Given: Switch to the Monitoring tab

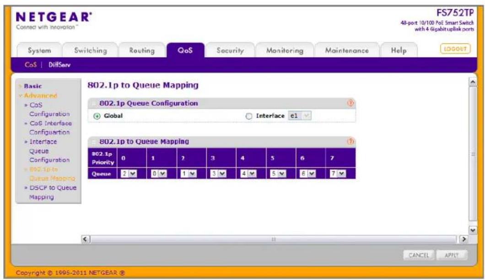Looking at the screenshot, I should point(285,50).
